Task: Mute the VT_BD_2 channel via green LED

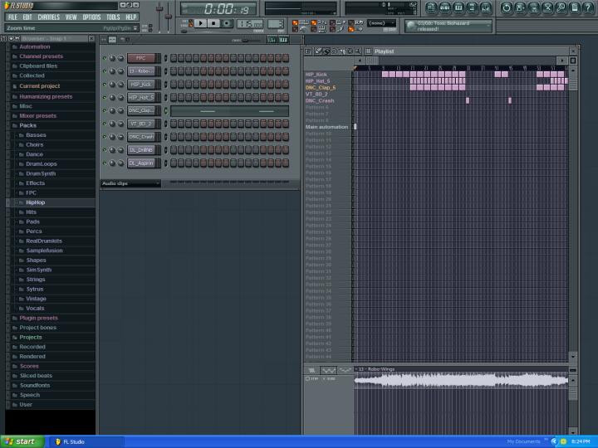Action: tap(105, 124)
